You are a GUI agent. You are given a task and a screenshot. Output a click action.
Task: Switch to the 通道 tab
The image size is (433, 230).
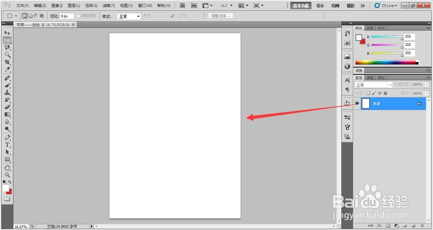click(370, 78)
